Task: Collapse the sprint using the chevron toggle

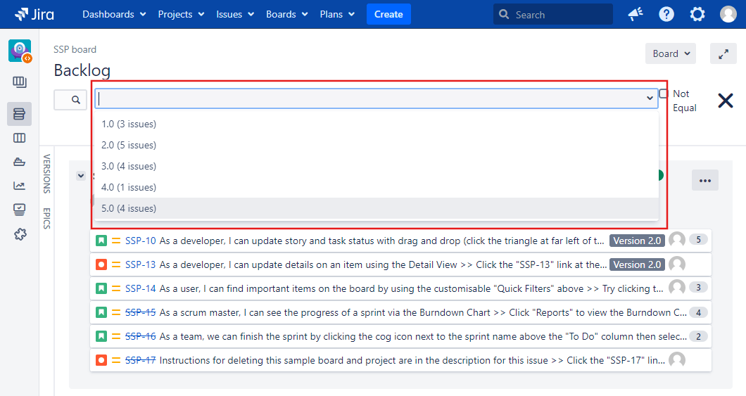Action: tap(81, 176)
